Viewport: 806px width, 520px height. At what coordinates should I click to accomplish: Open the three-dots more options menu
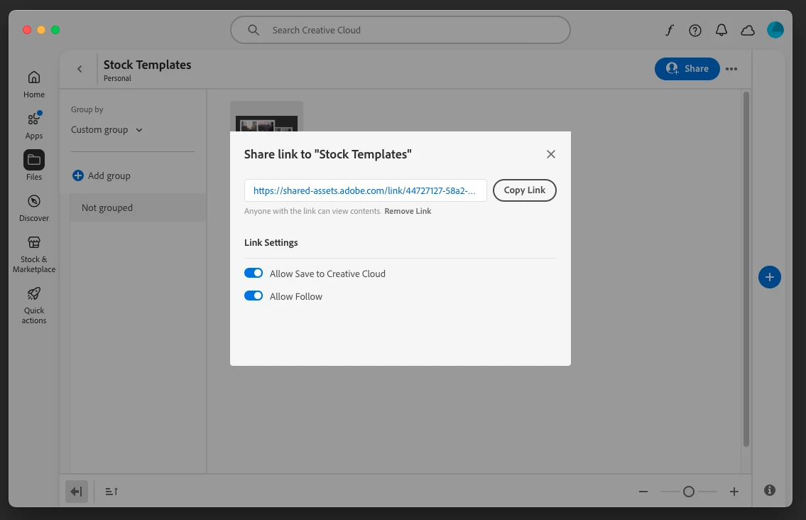tap(731, 69)
